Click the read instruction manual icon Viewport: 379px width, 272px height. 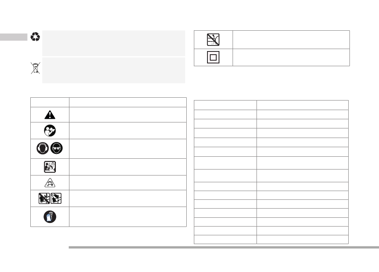[x=50, y=131]
